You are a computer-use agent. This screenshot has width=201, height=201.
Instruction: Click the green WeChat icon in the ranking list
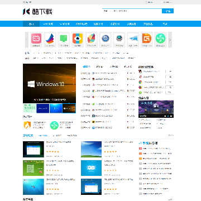point(140,92)
